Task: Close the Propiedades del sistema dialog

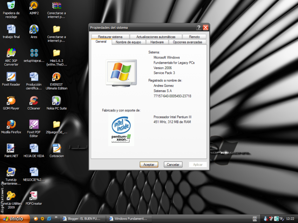Action: coord(205,27)
